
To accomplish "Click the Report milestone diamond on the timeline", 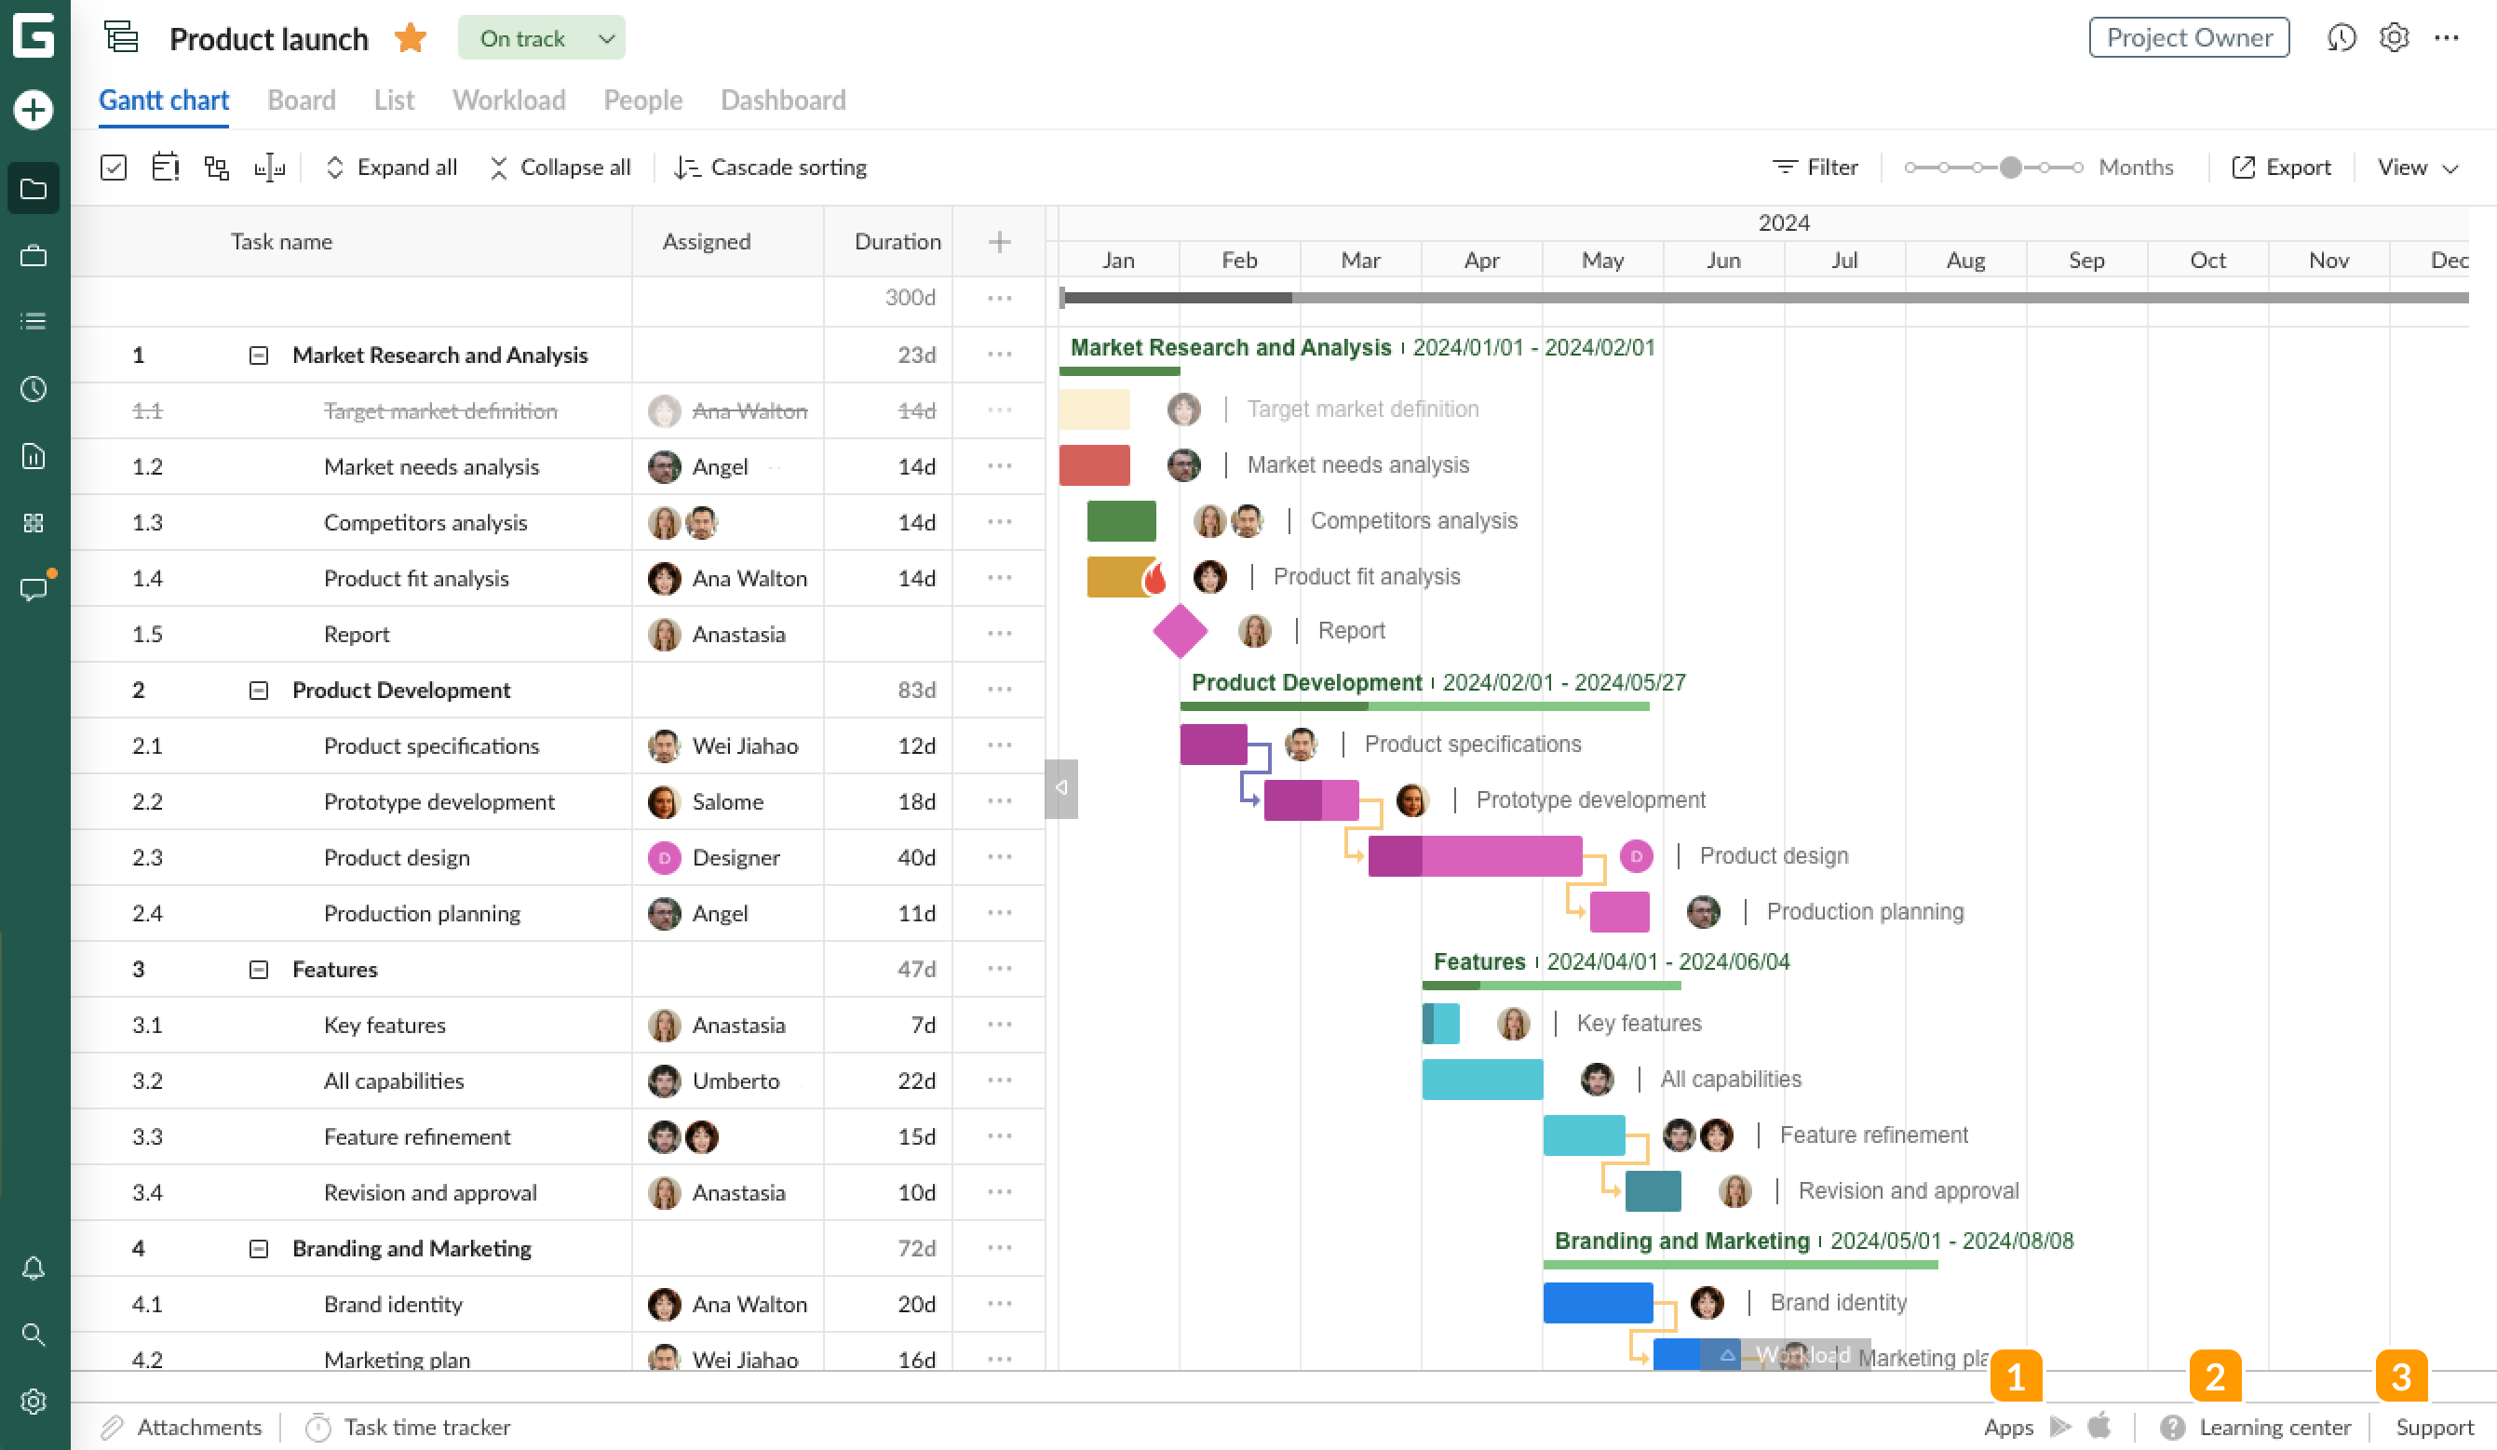I will 1179,631.
